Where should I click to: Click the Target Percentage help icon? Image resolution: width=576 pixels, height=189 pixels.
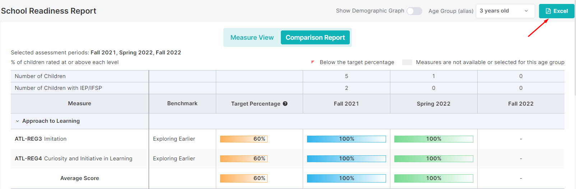285,104
